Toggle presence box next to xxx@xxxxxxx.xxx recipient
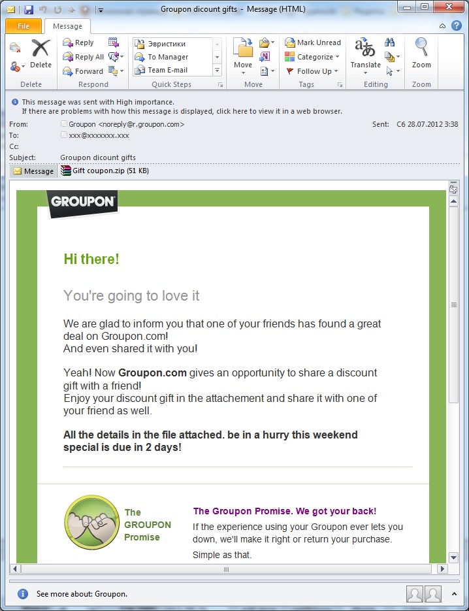Image resolution: width=469 pixels, height=611 pixels. click(x=64, y=135)
